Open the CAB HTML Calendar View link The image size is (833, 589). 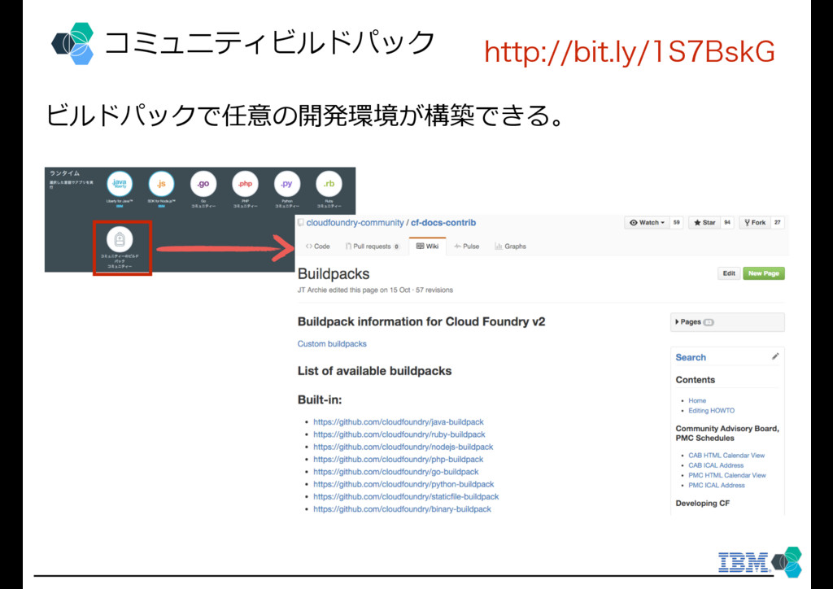pos(726,455)
